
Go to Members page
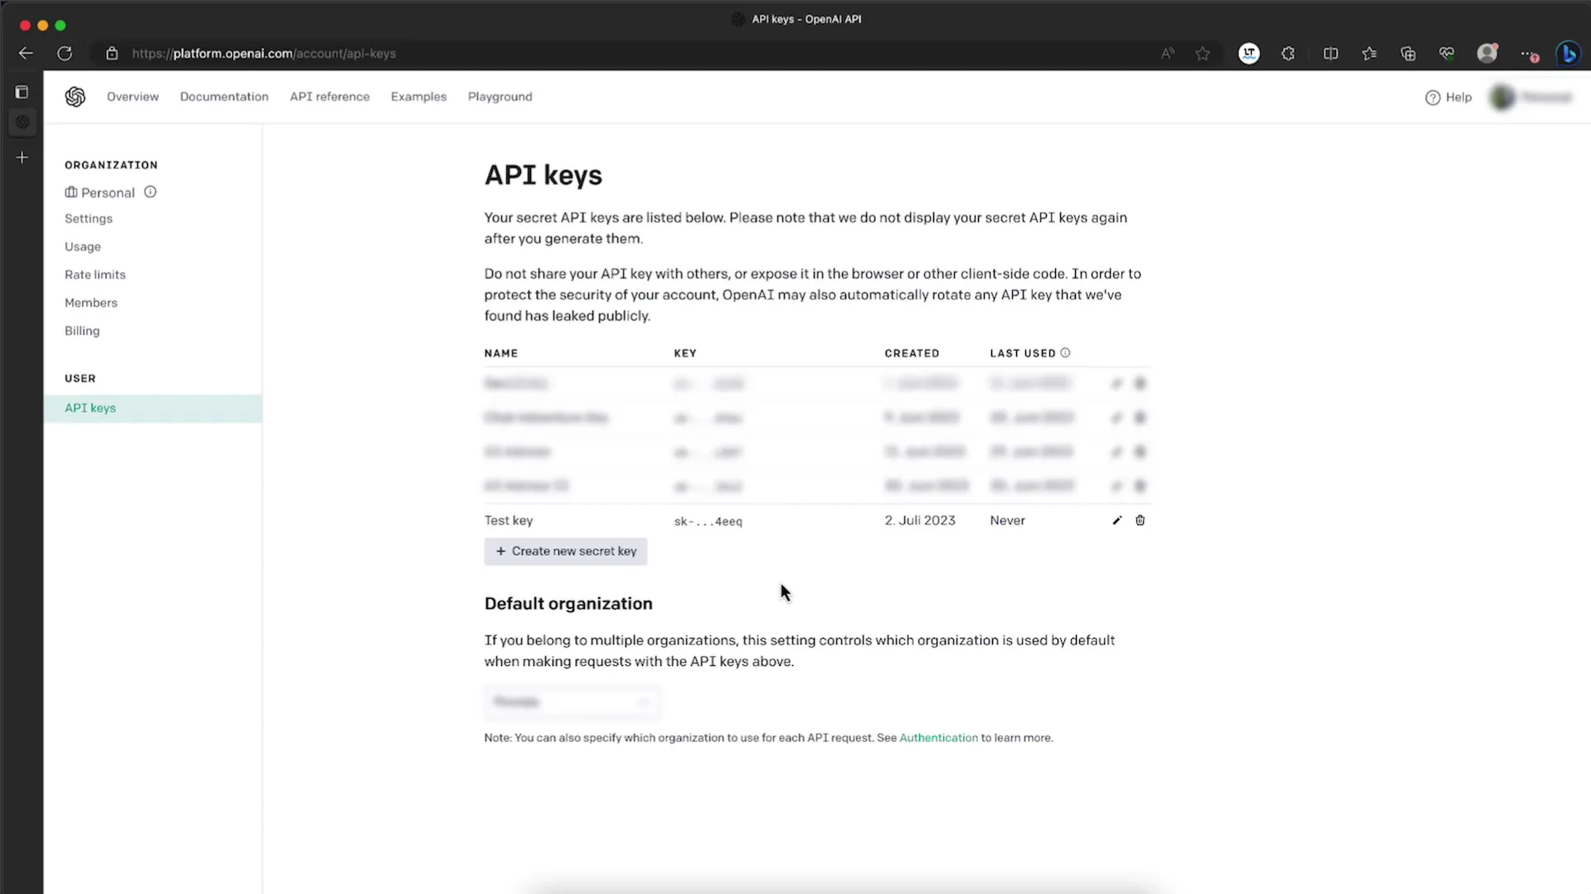(91, 303)
